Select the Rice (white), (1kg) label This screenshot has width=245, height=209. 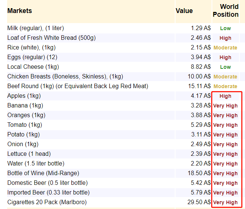pyautogui.click(x=31, y=48)
